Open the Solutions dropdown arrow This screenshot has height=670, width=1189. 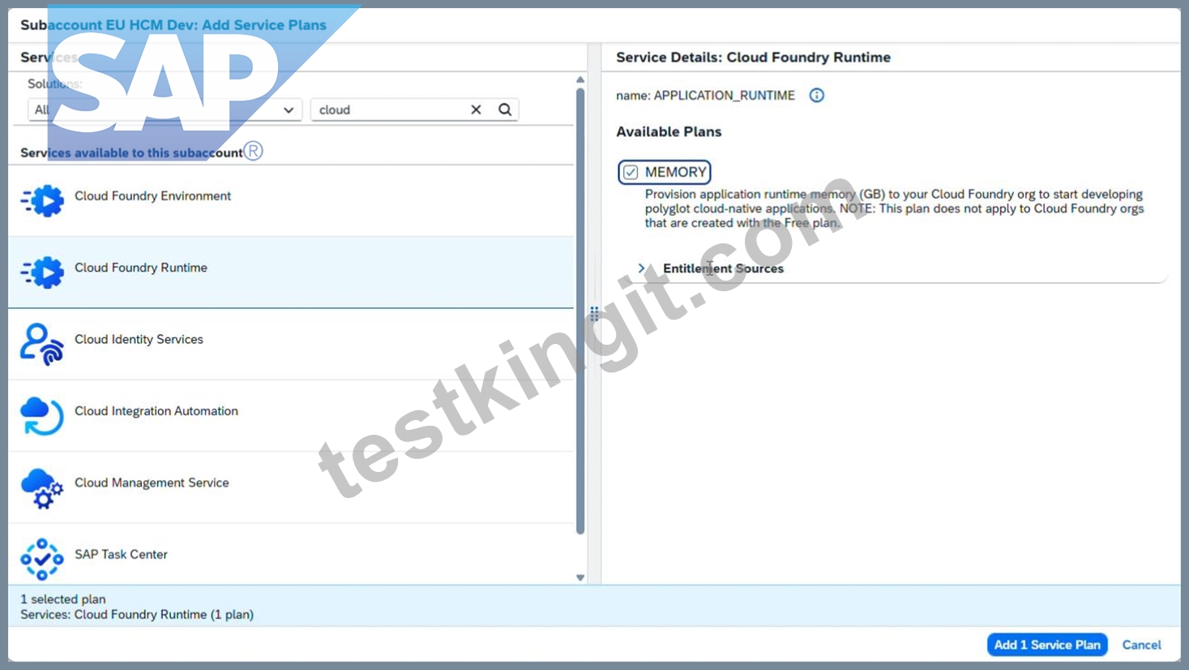289,110
